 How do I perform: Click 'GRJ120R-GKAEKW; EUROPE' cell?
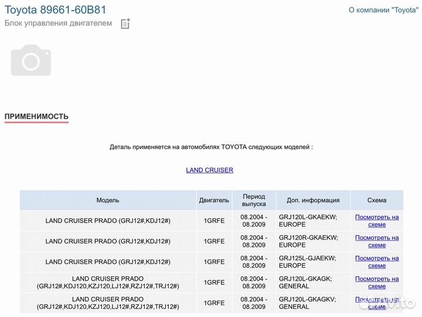pos(313,241)
